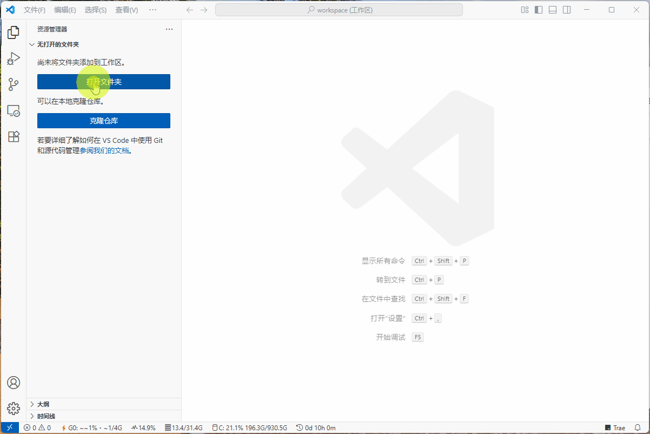
Task: Click the 克隆仓库 button
Action: point(104,121)
